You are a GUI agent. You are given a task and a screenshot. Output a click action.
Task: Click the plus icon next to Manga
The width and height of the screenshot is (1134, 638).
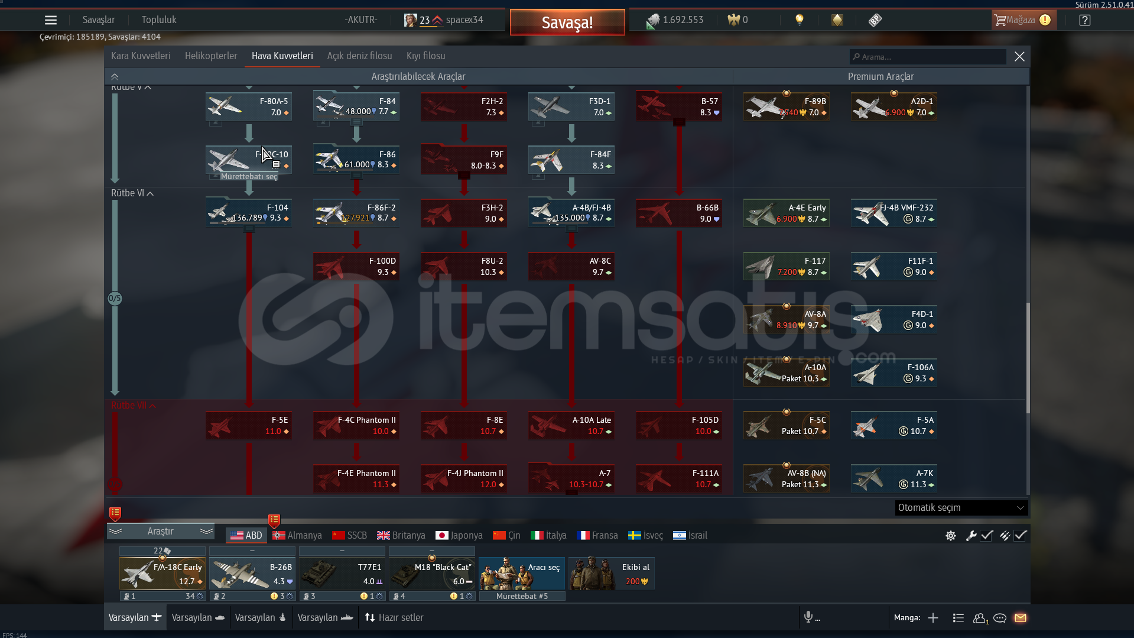pyautogui.click(x=933, y=618)
